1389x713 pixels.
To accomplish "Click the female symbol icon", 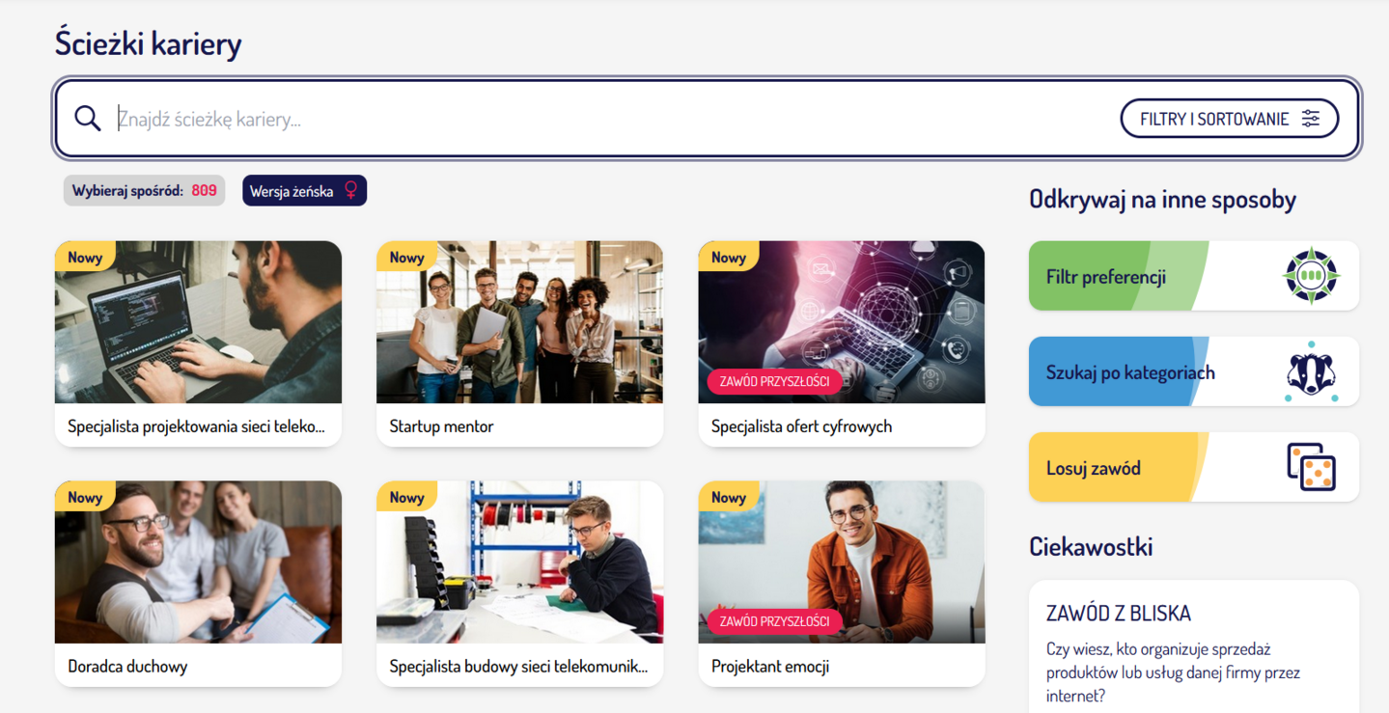I will (351, 190).
